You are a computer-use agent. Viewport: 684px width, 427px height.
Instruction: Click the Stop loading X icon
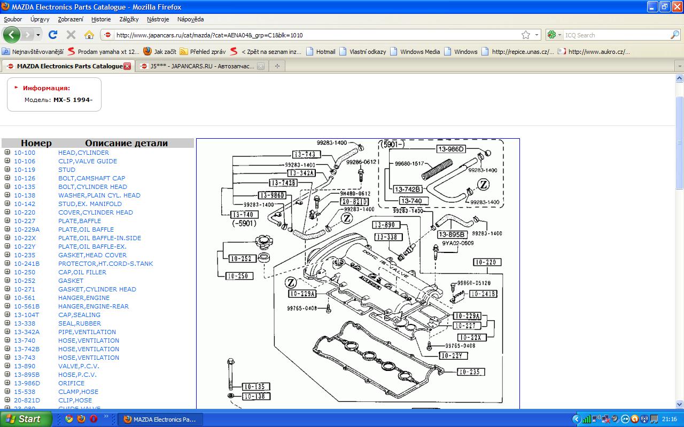[x=71, y=35]
